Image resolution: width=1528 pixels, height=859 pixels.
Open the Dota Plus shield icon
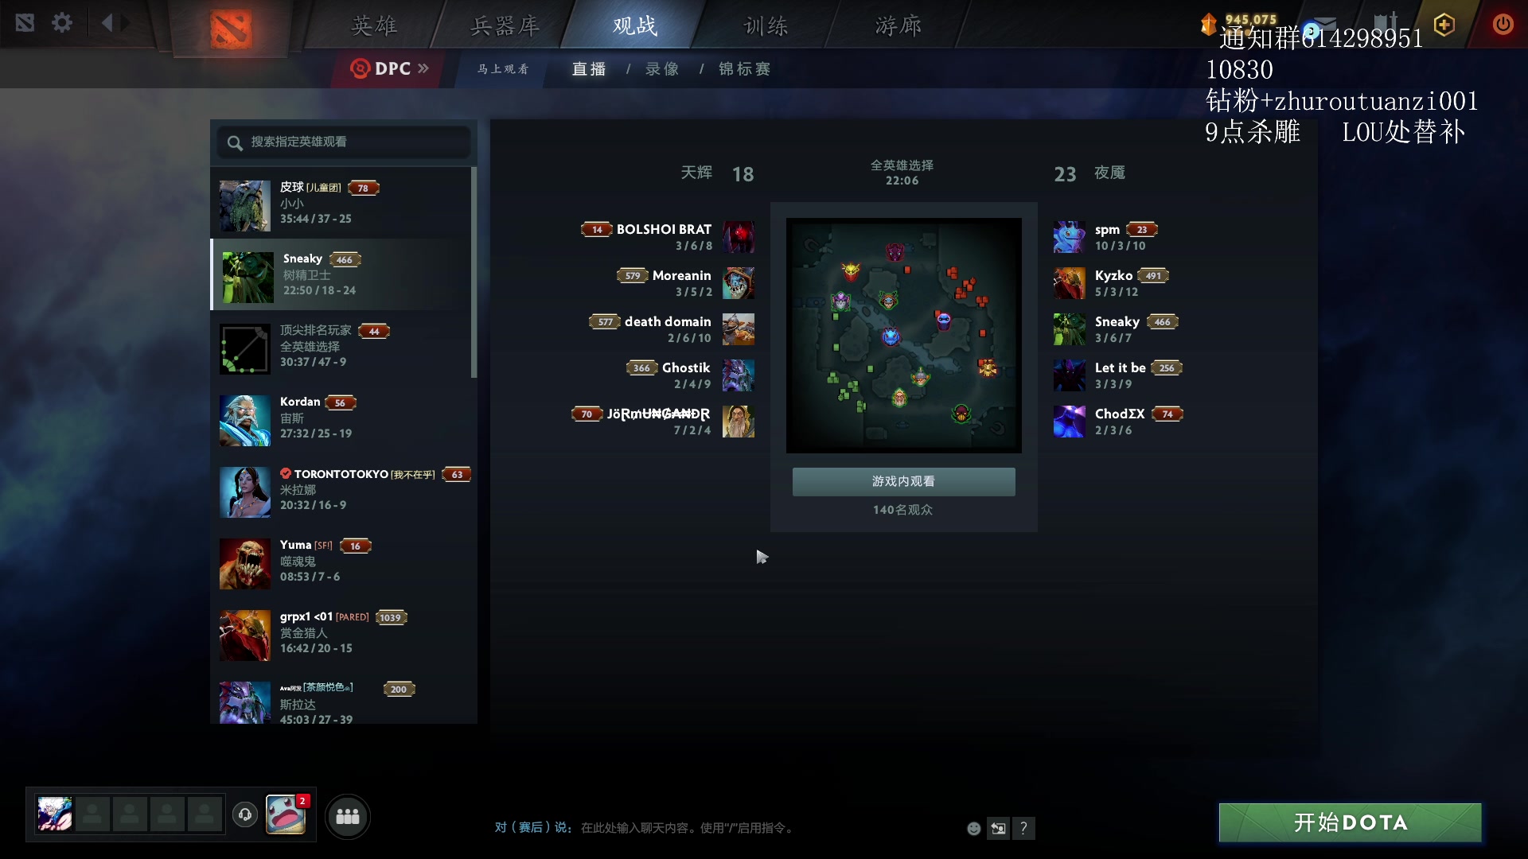(1444, 25)
